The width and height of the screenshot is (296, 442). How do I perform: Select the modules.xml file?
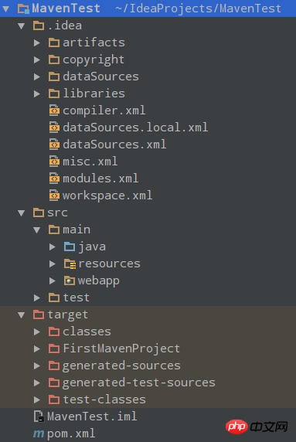(100, 178)
